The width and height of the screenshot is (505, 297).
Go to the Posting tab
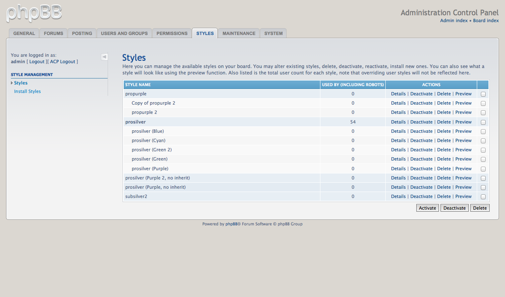click(82, 33)
